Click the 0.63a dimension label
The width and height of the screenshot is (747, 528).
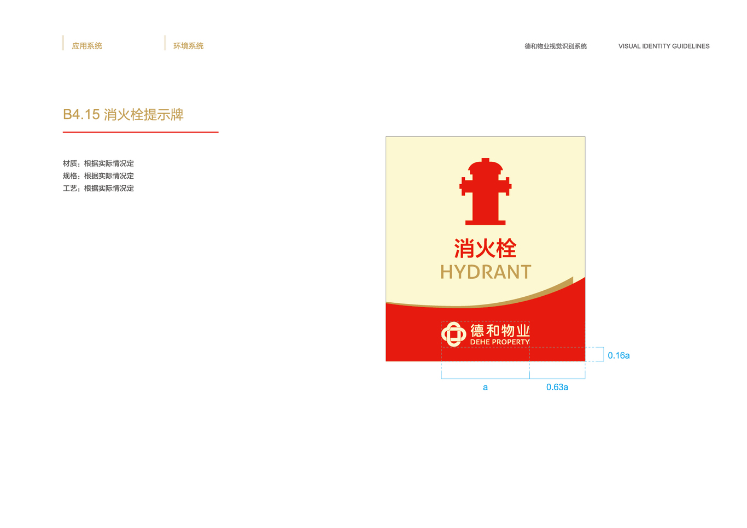557,387
